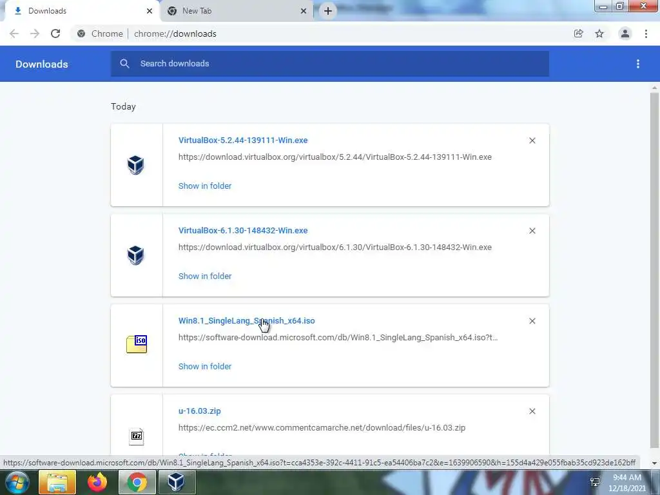Click the Chrome taskbar icon
660x495 pixels.
click(137, 482)
